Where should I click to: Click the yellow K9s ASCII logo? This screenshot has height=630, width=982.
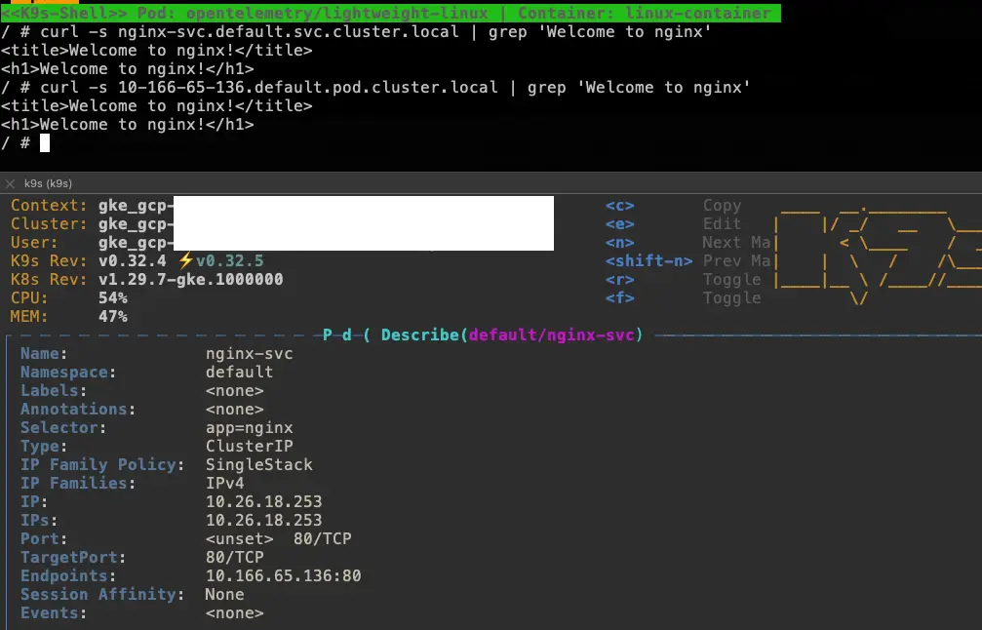[878, 254]
